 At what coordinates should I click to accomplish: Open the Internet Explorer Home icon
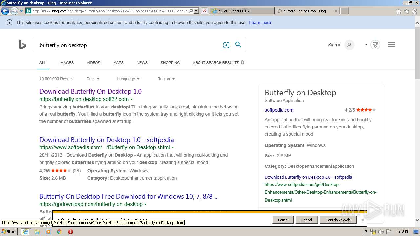click(398, 11)
